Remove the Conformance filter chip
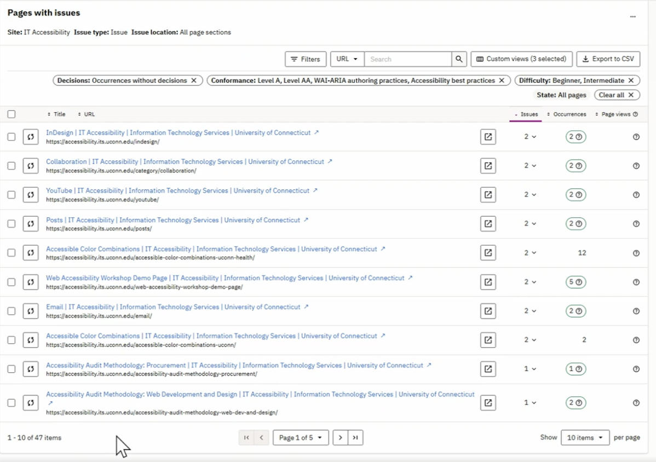The width and height of the screenshot is (656, 462). tap(502, 80)
